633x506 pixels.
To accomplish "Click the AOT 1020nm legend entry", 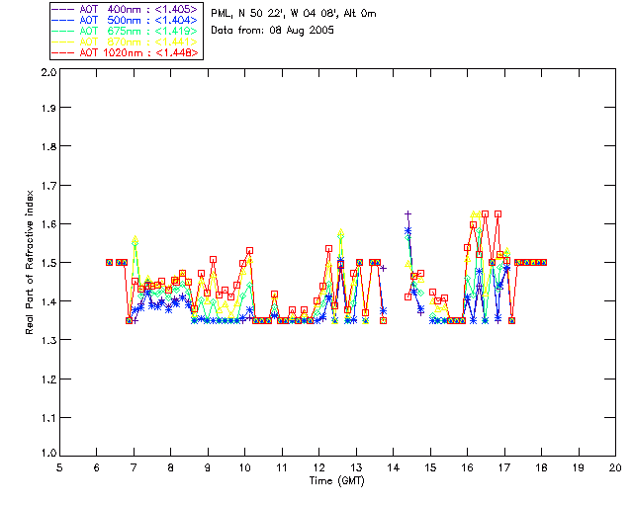I will click(x=127, y=52).
